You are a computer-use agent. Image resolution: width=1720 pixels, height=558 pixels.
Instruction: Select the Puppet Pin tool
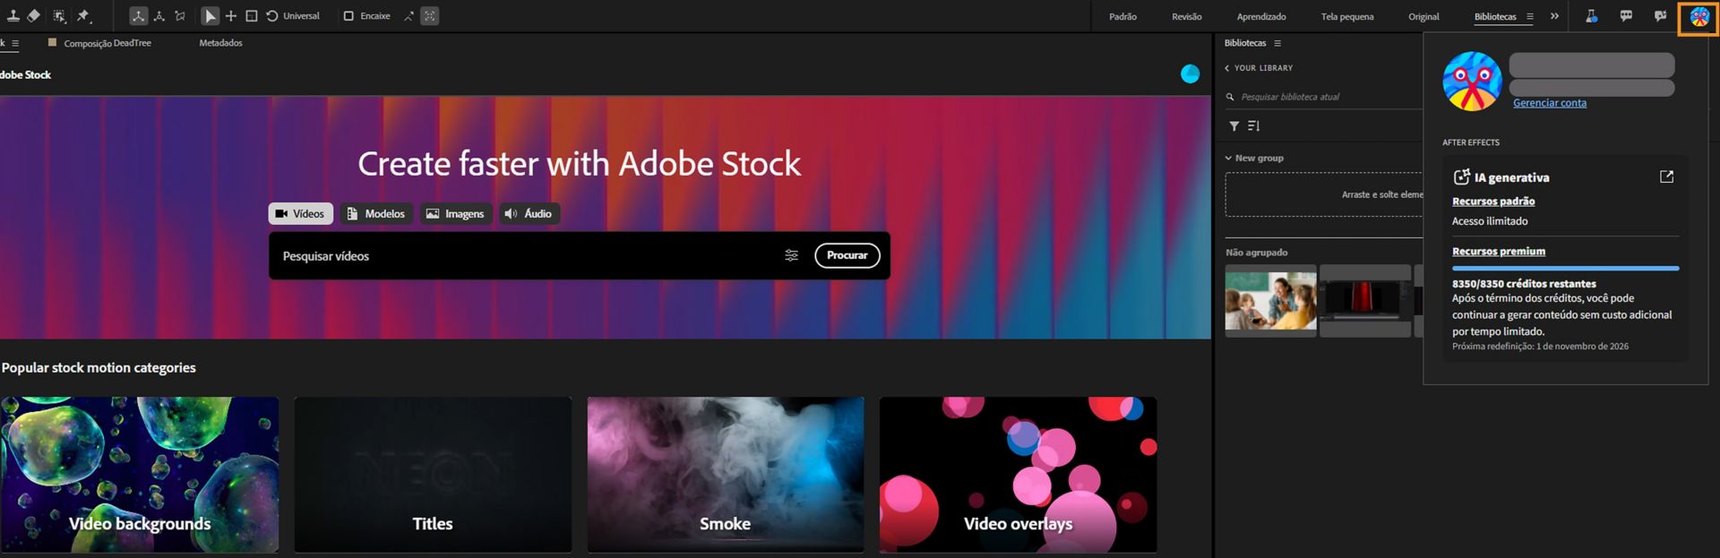pyautogui.click(x=84, y=16)
